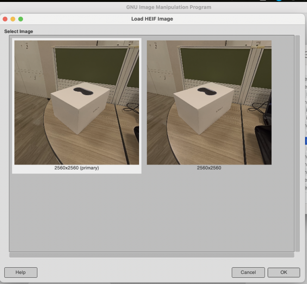Click the "Select Image" label
The height and width of the screenshot is (284, 307).
pos(19,32)
